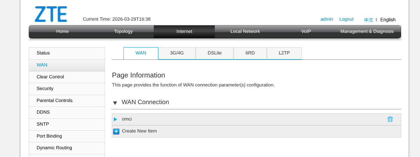The height and width of the screenshot is (157, 420).
Task: Select the 6RD tab
Action: pyautogui.click(x=250, y=53)
